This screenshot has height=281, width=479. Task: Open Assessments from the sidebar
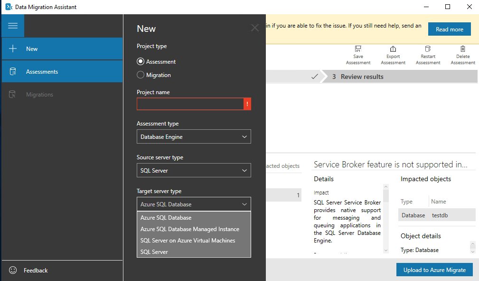click(x=42, y=72)
